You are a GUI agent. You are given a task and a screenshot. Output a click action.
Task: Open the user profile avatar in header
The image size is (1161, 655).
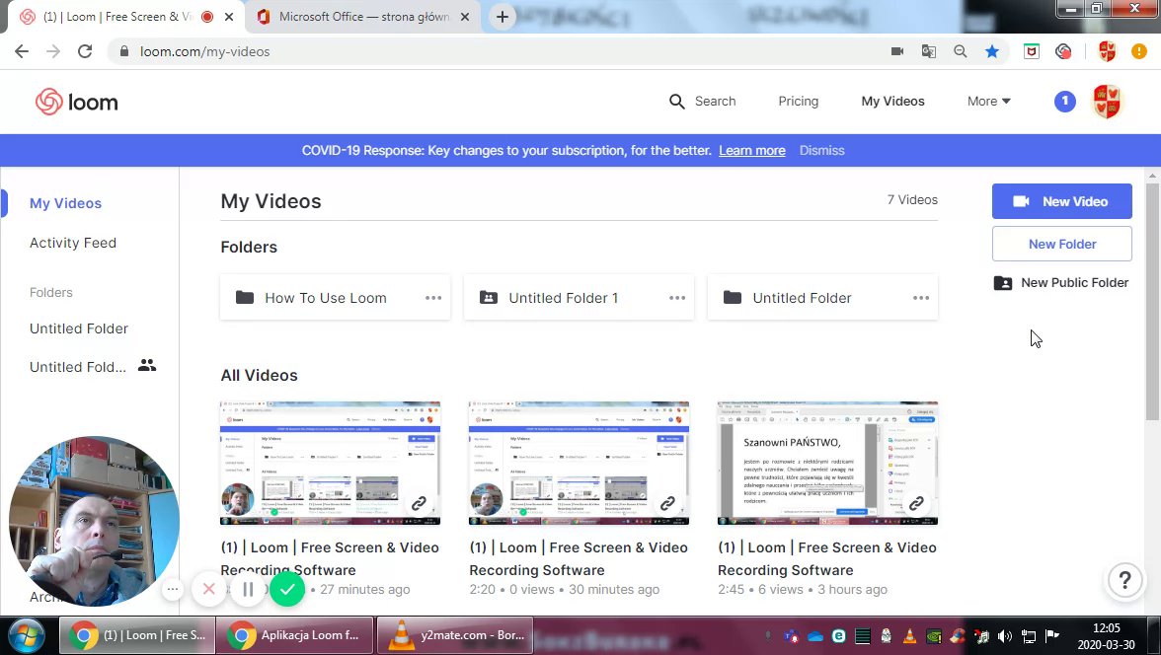(x=1108, y=102)
